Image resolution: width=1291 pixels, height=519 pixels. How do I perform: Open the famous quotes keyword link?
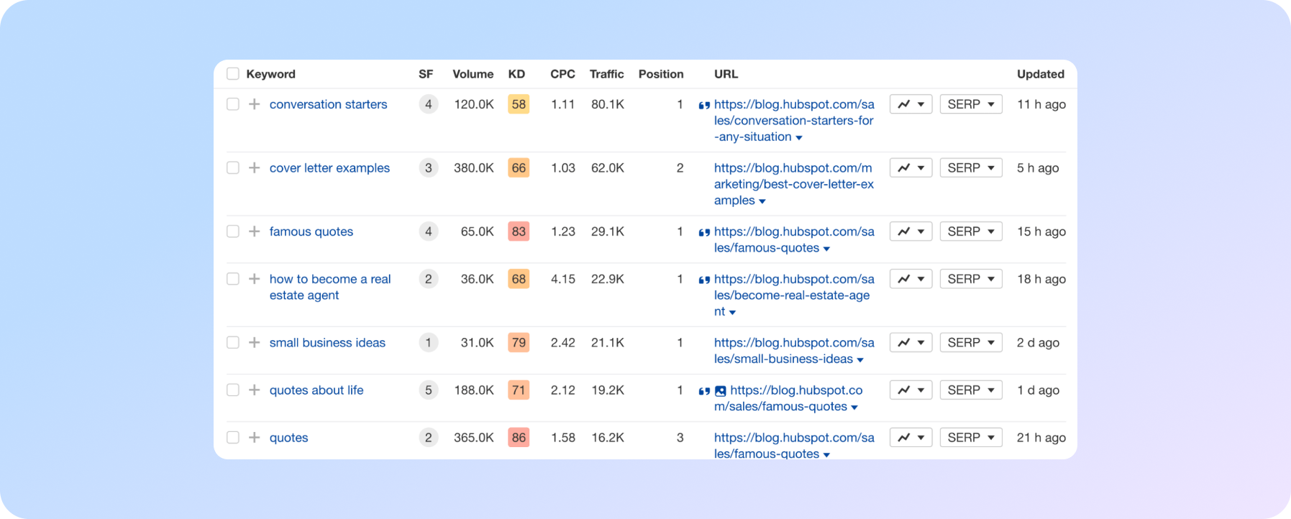[311, 231]
